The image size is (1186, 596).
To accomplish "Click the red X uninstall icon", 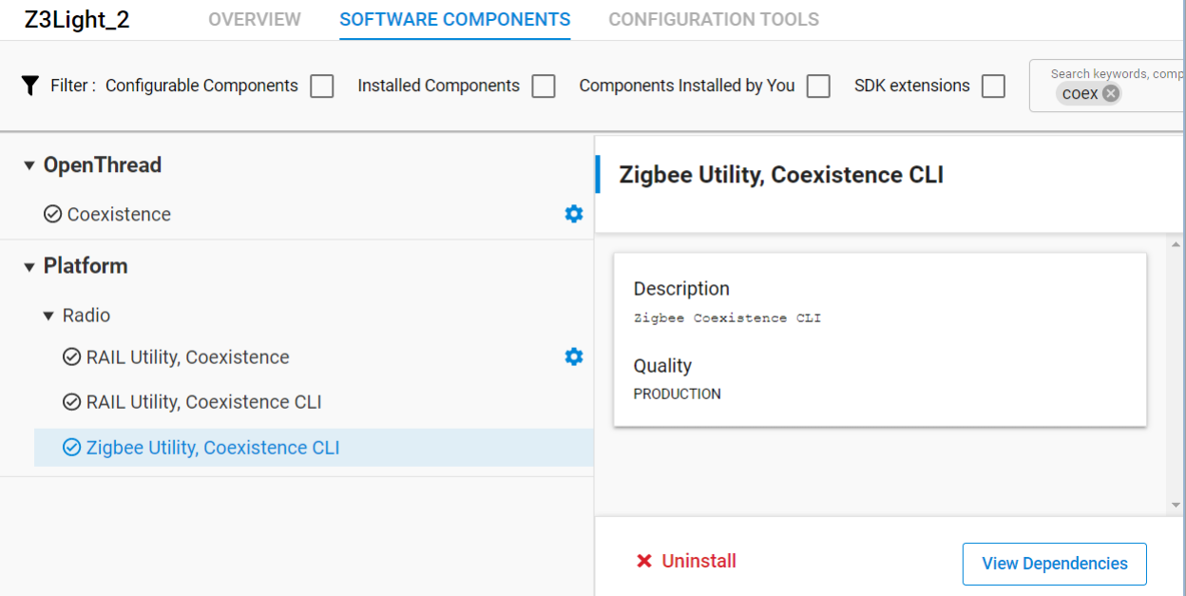I will [644, 561].
